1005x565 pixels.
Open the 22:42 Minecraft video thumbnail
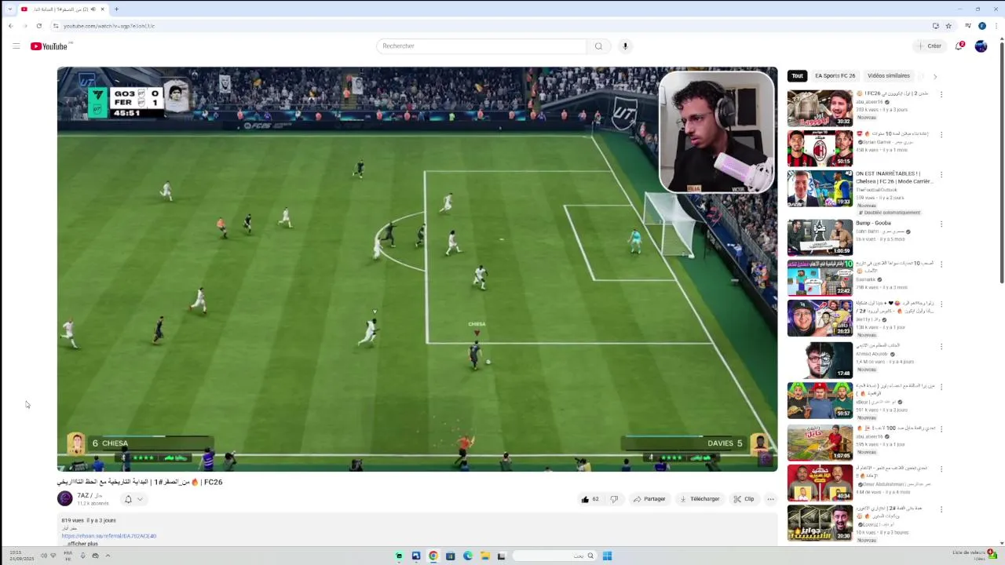tap(820, 277)
